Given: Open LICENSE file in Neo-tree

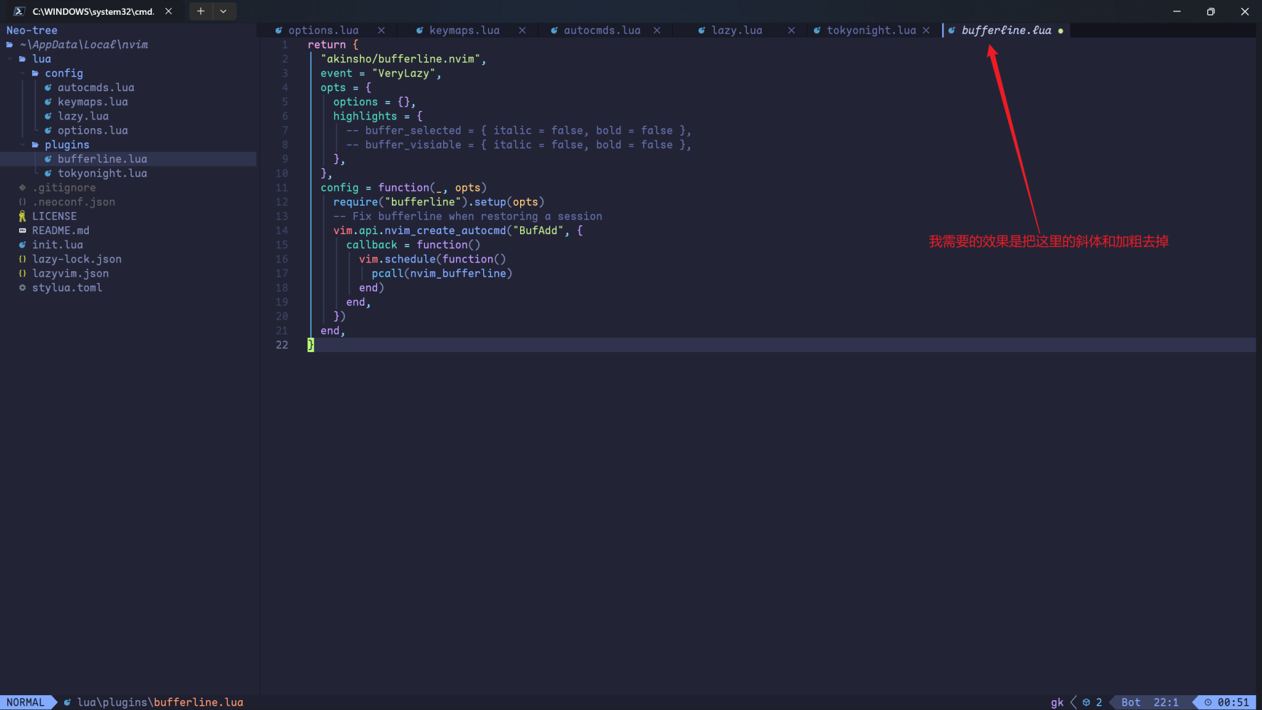Looking at the screenshot, I should coord(54,216).
